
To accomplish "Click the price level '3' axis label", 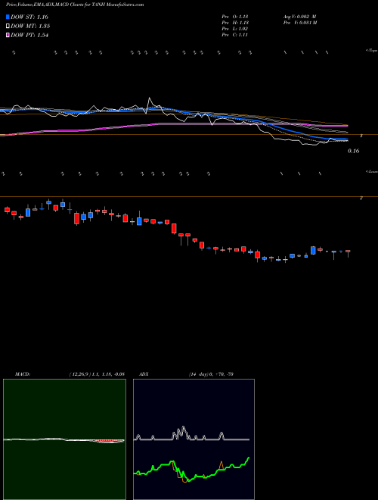I will [x=361, y=136].
